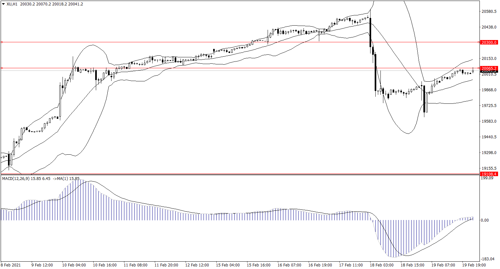This screenshot has width=500, height=269.
Task: Select the 20065.2 red price tag
Action: [x=489, y=68]
